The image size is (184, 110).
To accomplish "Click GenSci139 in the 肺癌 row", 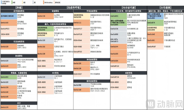I will (x=9, y=66).
